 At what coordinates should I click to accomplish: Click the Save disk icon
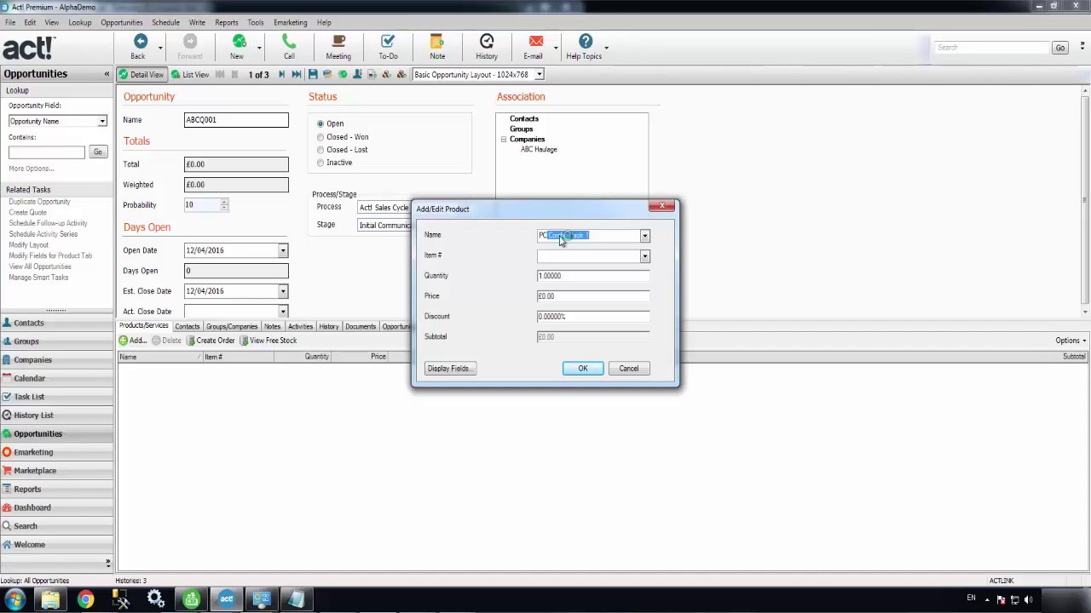tap(313, 75)
